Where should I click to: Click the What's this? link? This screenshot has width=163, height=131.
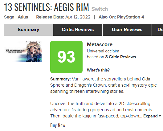tap(98, 70)
